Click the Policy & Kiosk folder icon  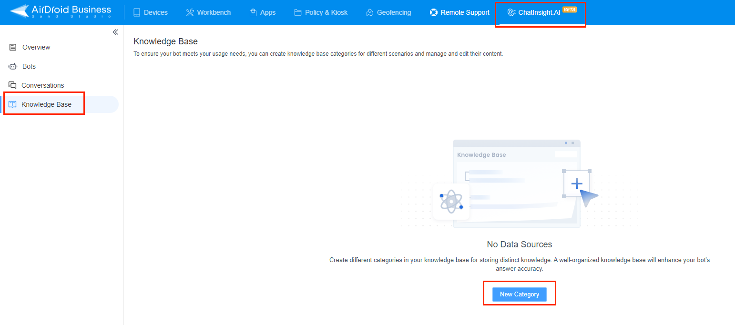point(298,12)
